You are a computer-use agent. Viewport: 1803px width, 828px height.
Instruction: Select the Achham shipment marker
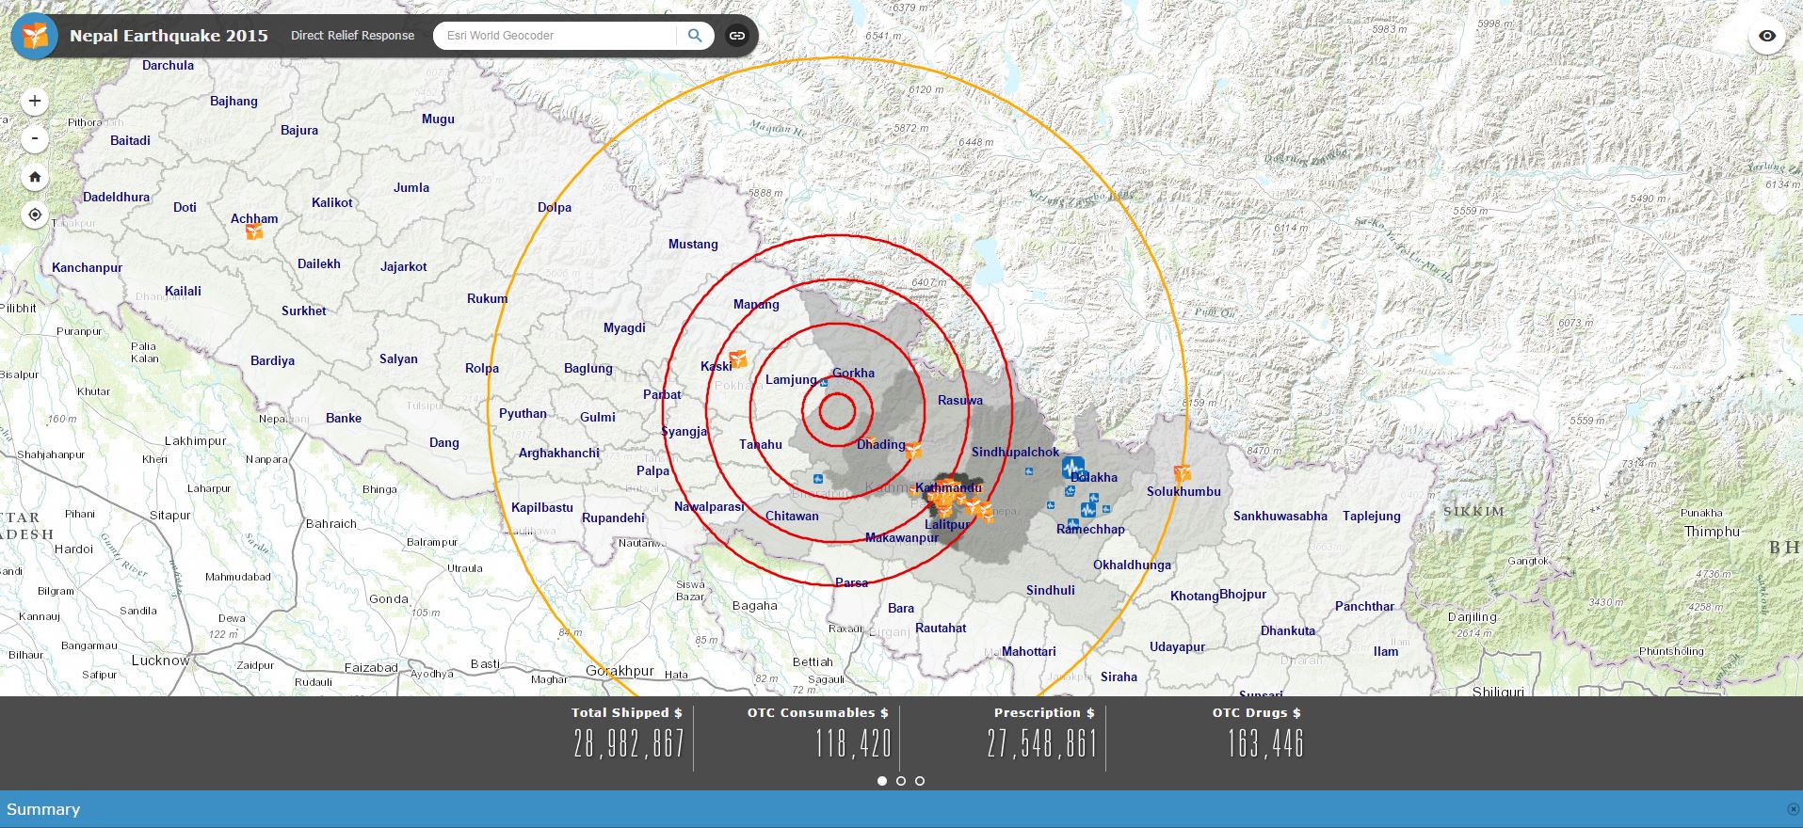(254, 231)
